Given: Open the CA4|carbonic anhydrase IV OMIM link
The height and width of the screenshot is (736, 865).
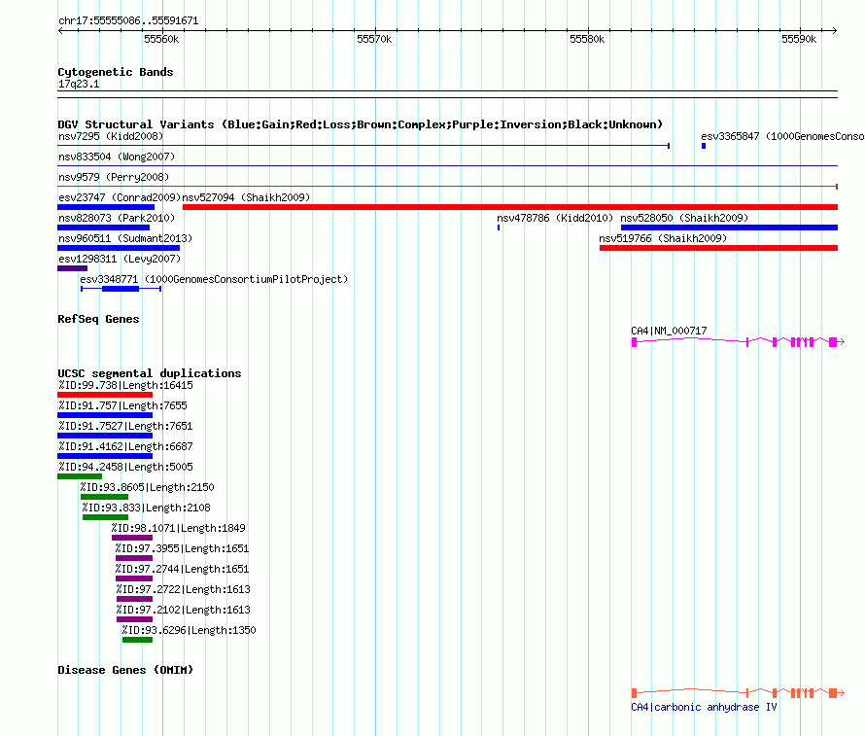Looking at the screenshot, I should 704,707.
